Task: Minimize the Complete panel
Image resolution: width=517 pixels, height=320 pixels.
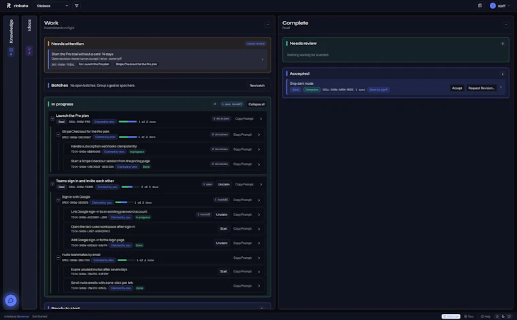Action: (505, 24)
